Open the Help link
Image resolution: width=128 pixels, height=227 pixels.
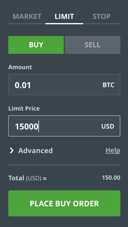coord(113,150)
